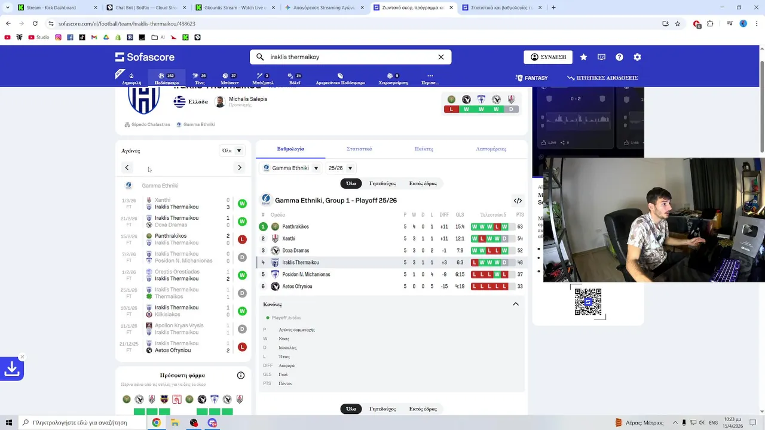
Task: Open Panthrakikos row in standings
Action: coord(391,227)
